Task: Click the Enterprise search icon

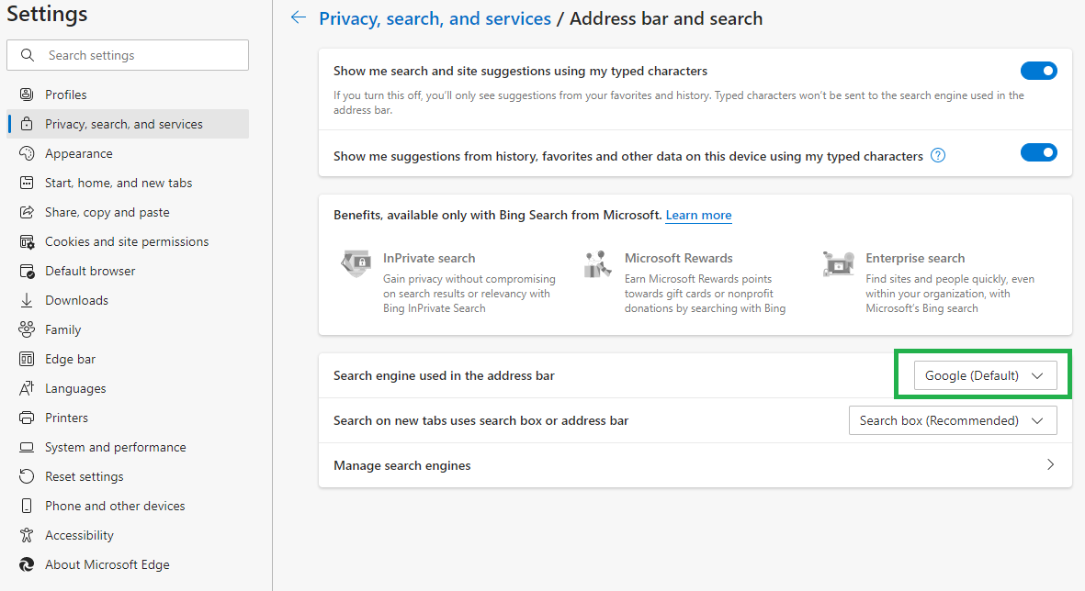Action: point(838,264)
